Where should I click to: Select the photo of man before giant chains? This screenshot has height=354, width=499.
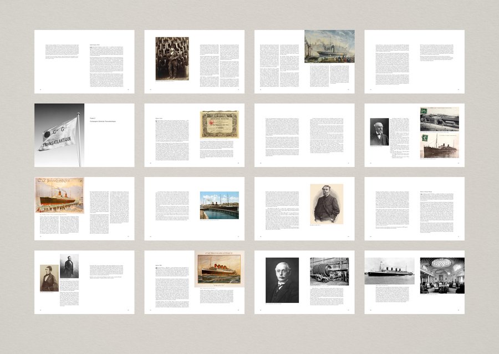172,59
